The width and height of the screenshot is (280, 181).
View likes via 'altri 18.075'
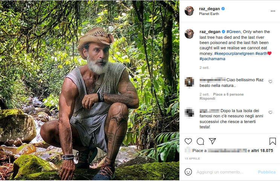[262, 151]
